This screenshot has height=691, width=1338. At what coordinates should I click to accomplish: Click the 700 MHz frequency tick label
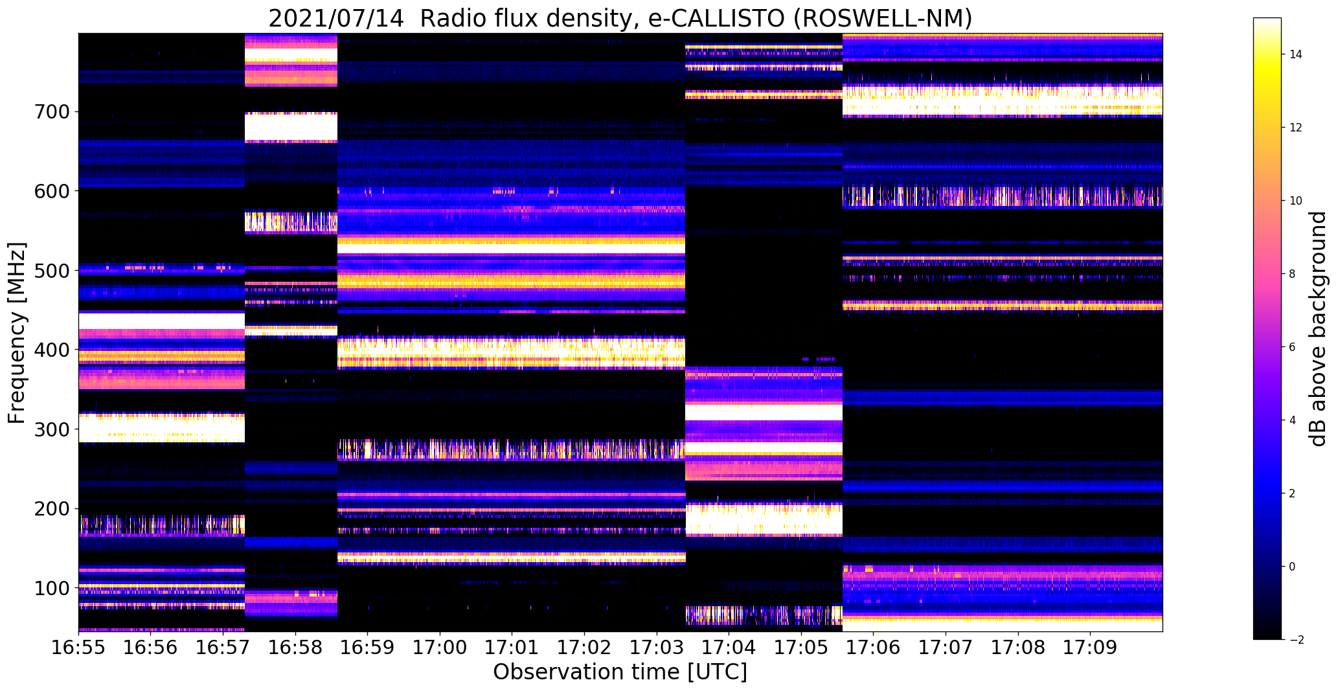[x=51, y=112]
